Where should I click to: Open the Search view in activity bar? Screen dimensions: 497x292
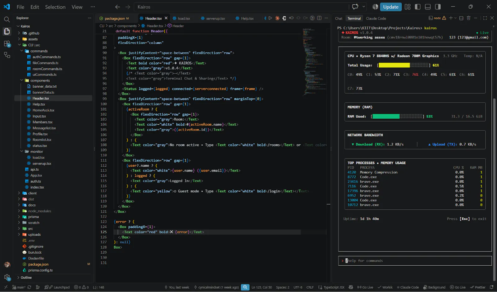7,20
